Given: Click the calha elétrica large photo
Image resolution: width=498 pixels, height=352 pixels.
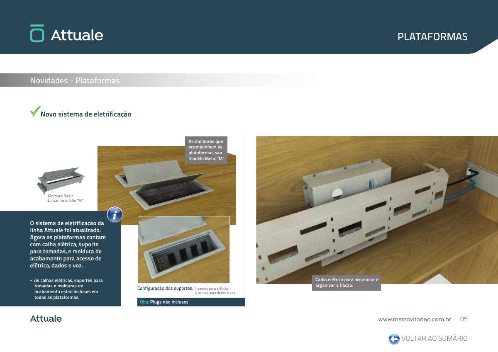Looking at the screenshot, I should [x=377, y=210].
